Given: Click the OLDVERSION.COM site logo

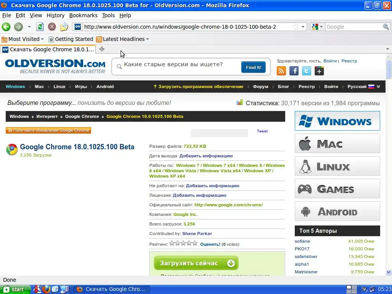Looking at the screenshot, I should click(55, 66).
